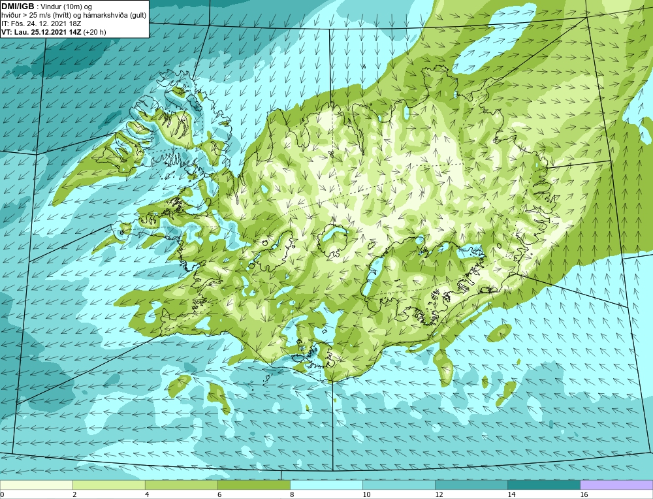Viewport: 653px width, 499px height.
Task: Click the 2–4 m/s legend color swatch
Action: [x=108, y=485]
